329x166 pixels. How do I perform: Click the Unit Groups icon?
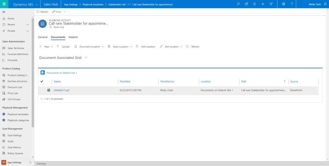[4, 99]
